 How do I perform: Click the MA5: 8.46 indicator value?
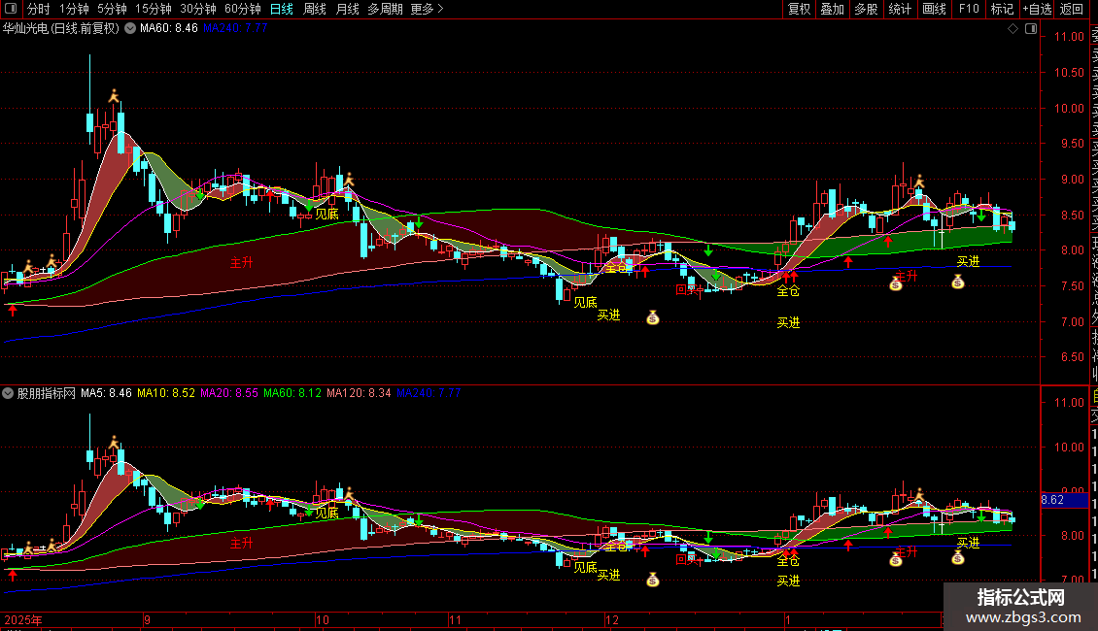pos(106,393)
